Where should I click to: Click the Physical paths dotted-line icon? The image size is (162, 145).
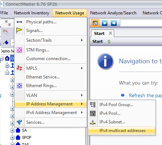point(19,22)
